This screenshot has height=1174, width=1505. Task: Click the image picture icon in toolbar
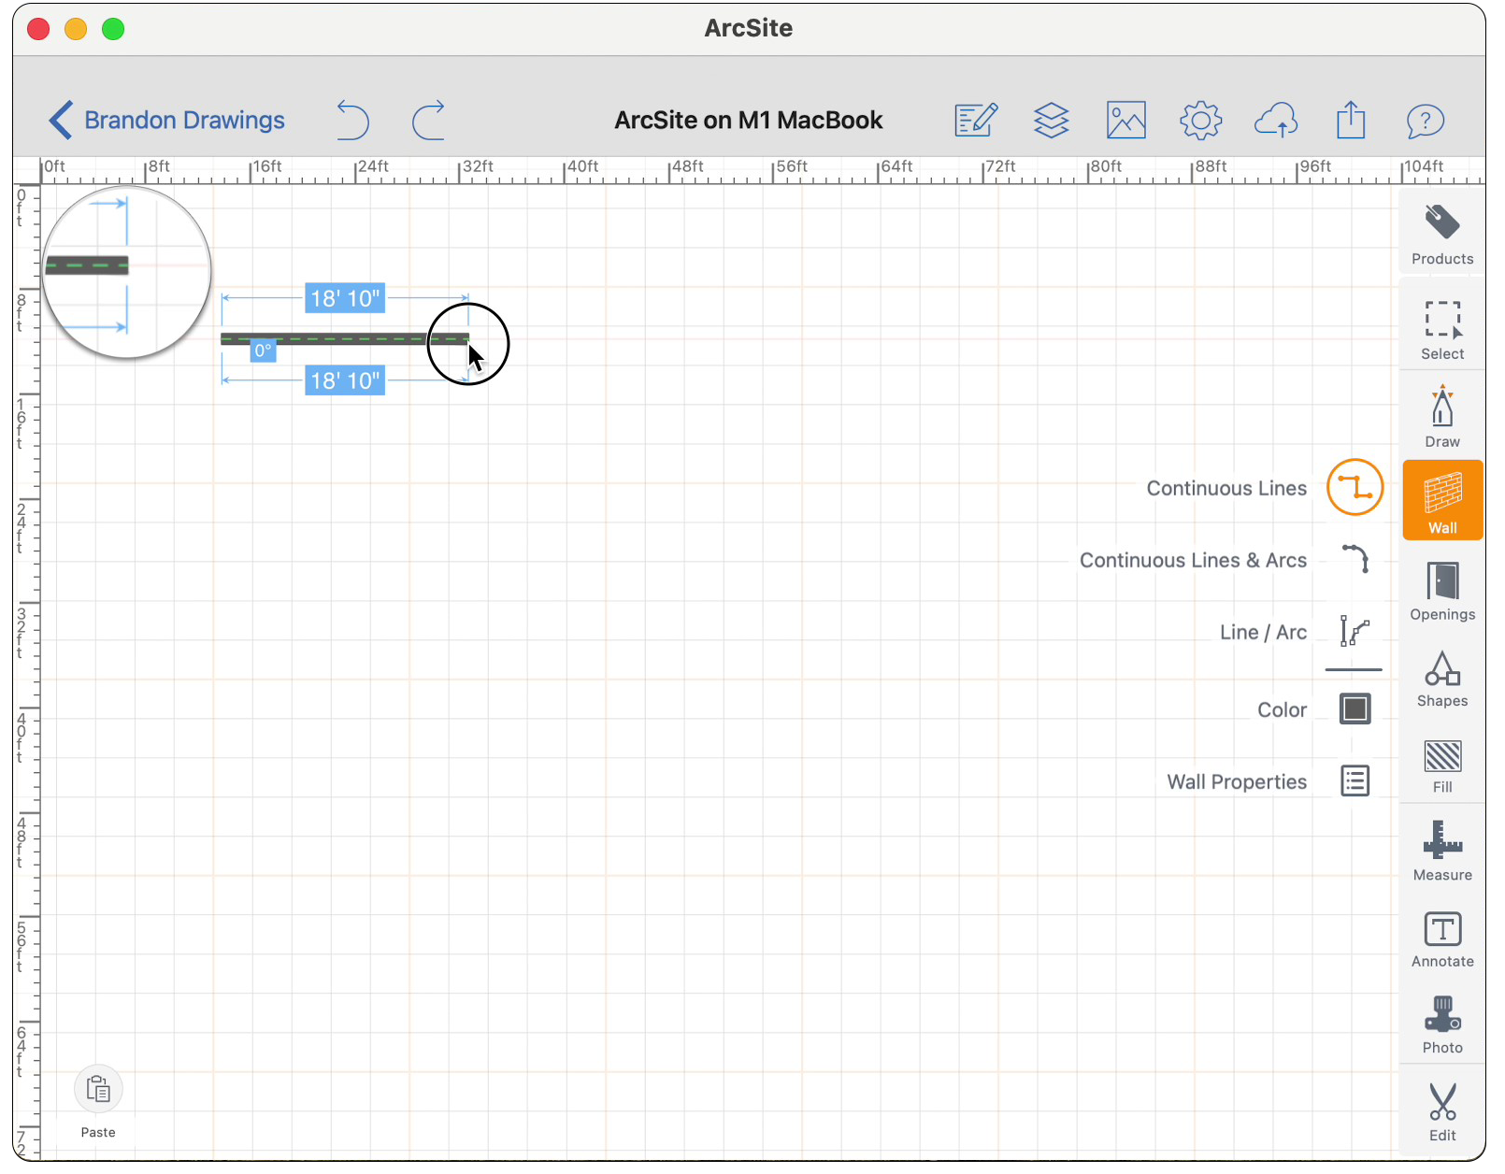1126,121
